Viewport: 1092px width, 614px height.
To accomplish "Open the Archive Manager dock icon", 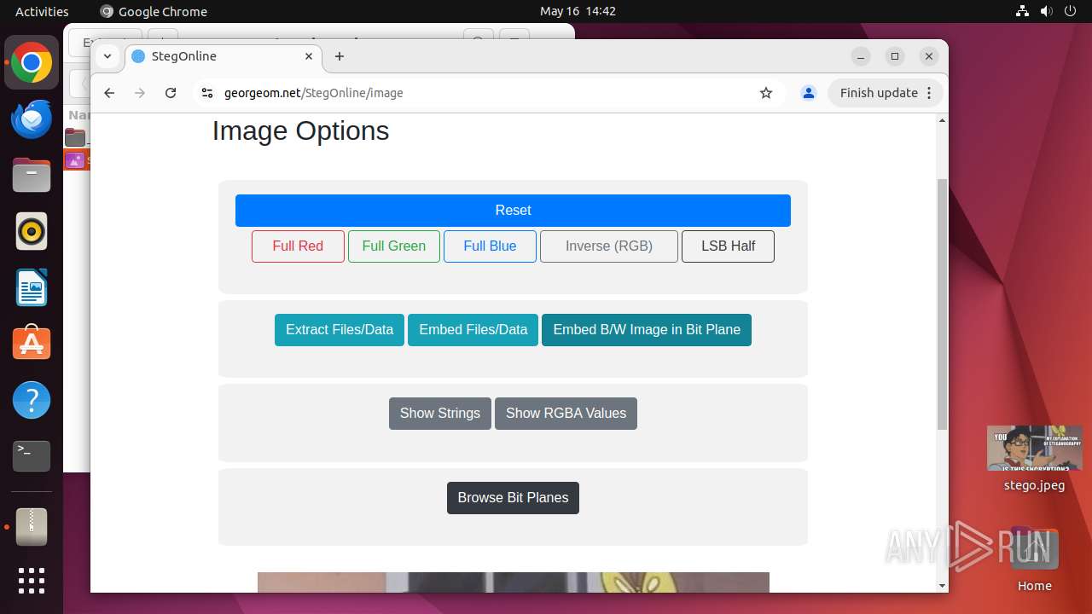I will coord(32,527).
